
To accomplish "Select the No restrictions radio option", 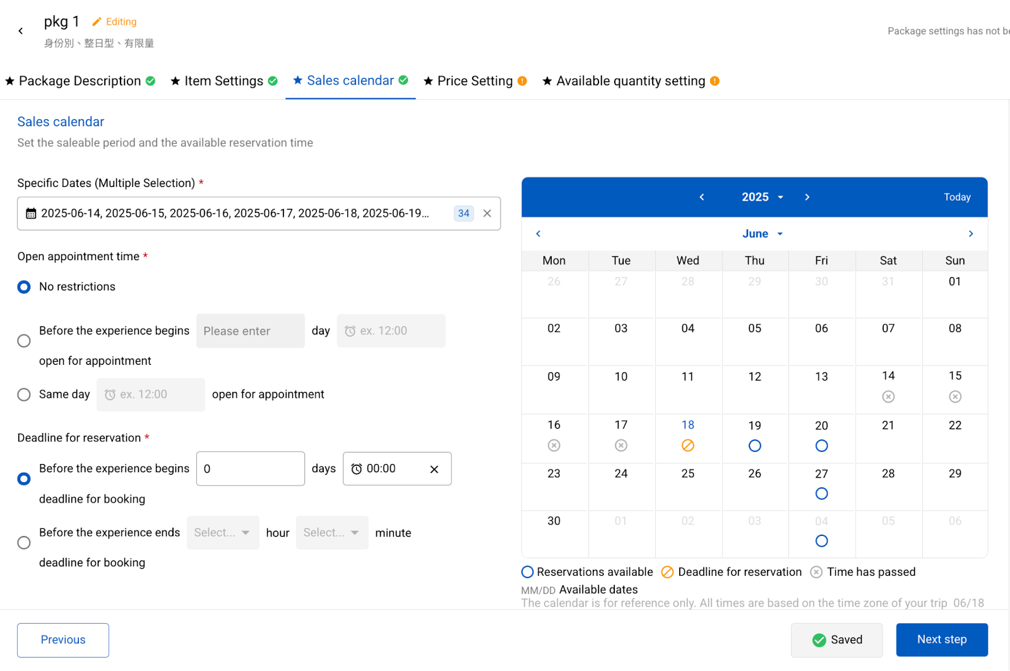I will (x=24, y=287).
